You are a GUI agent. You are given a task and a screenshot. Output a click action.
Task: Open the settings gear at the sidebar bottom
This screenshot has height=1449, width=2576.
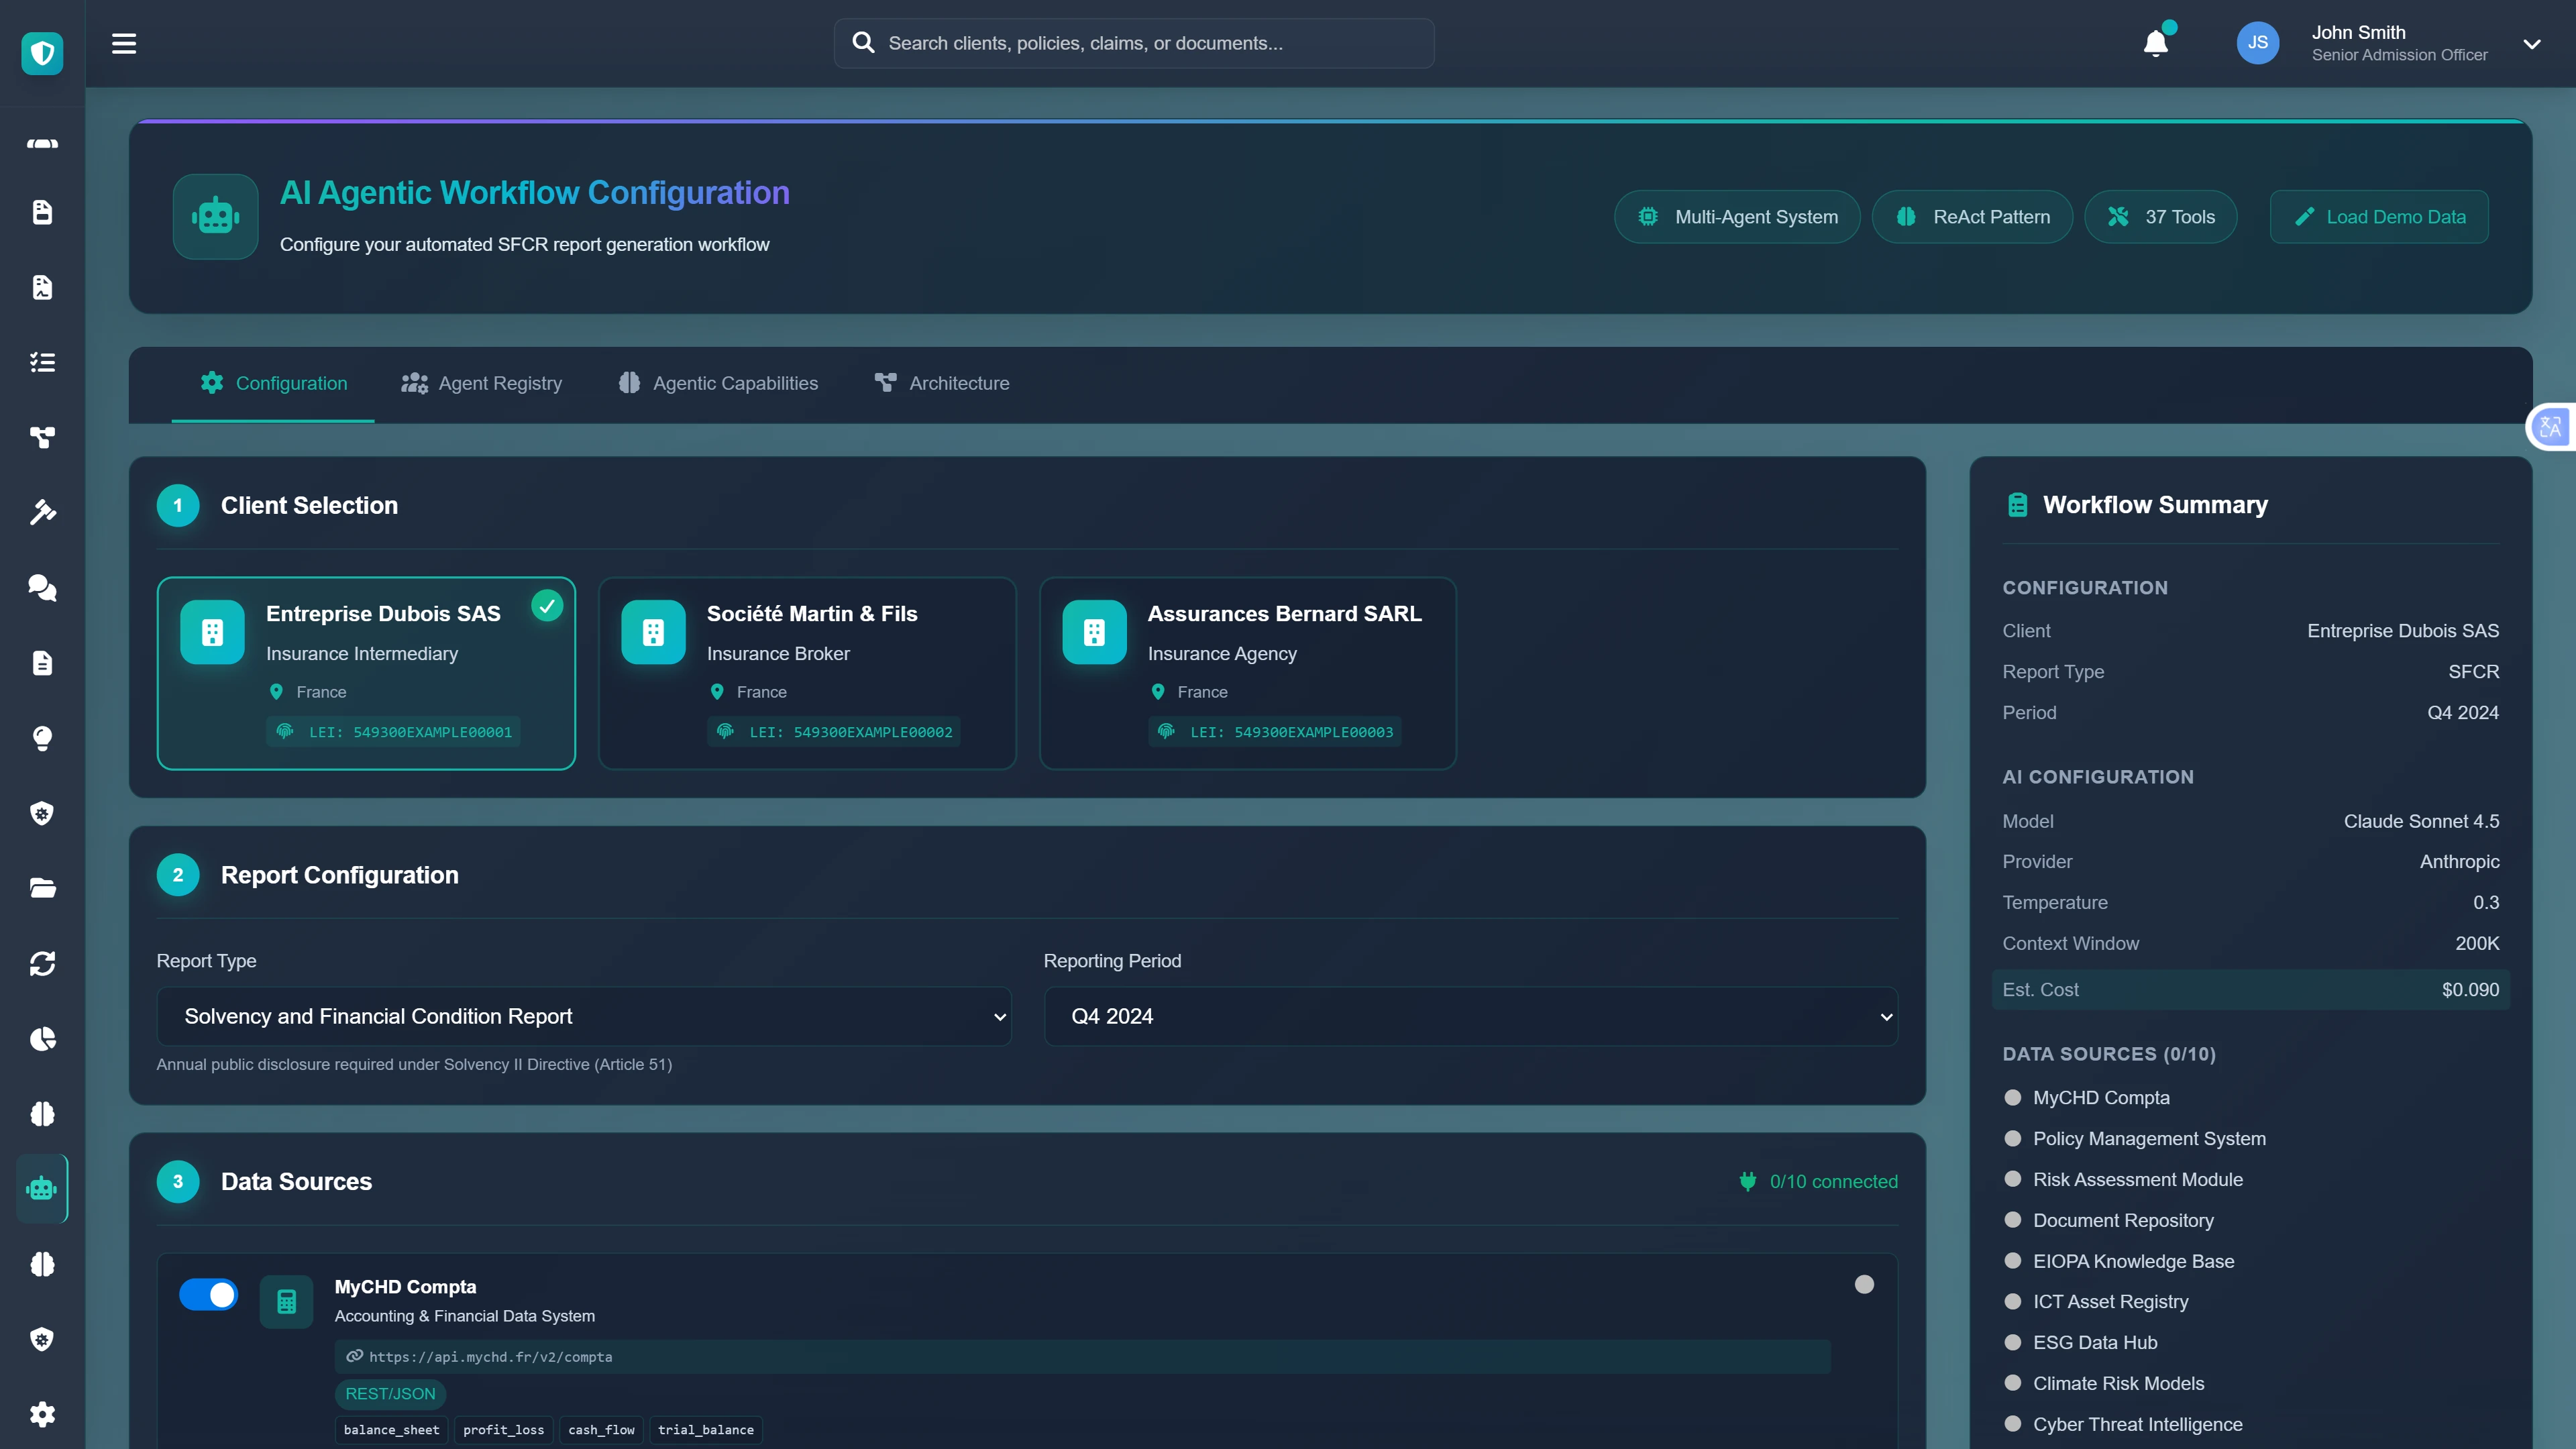(x=42, y=1414)
